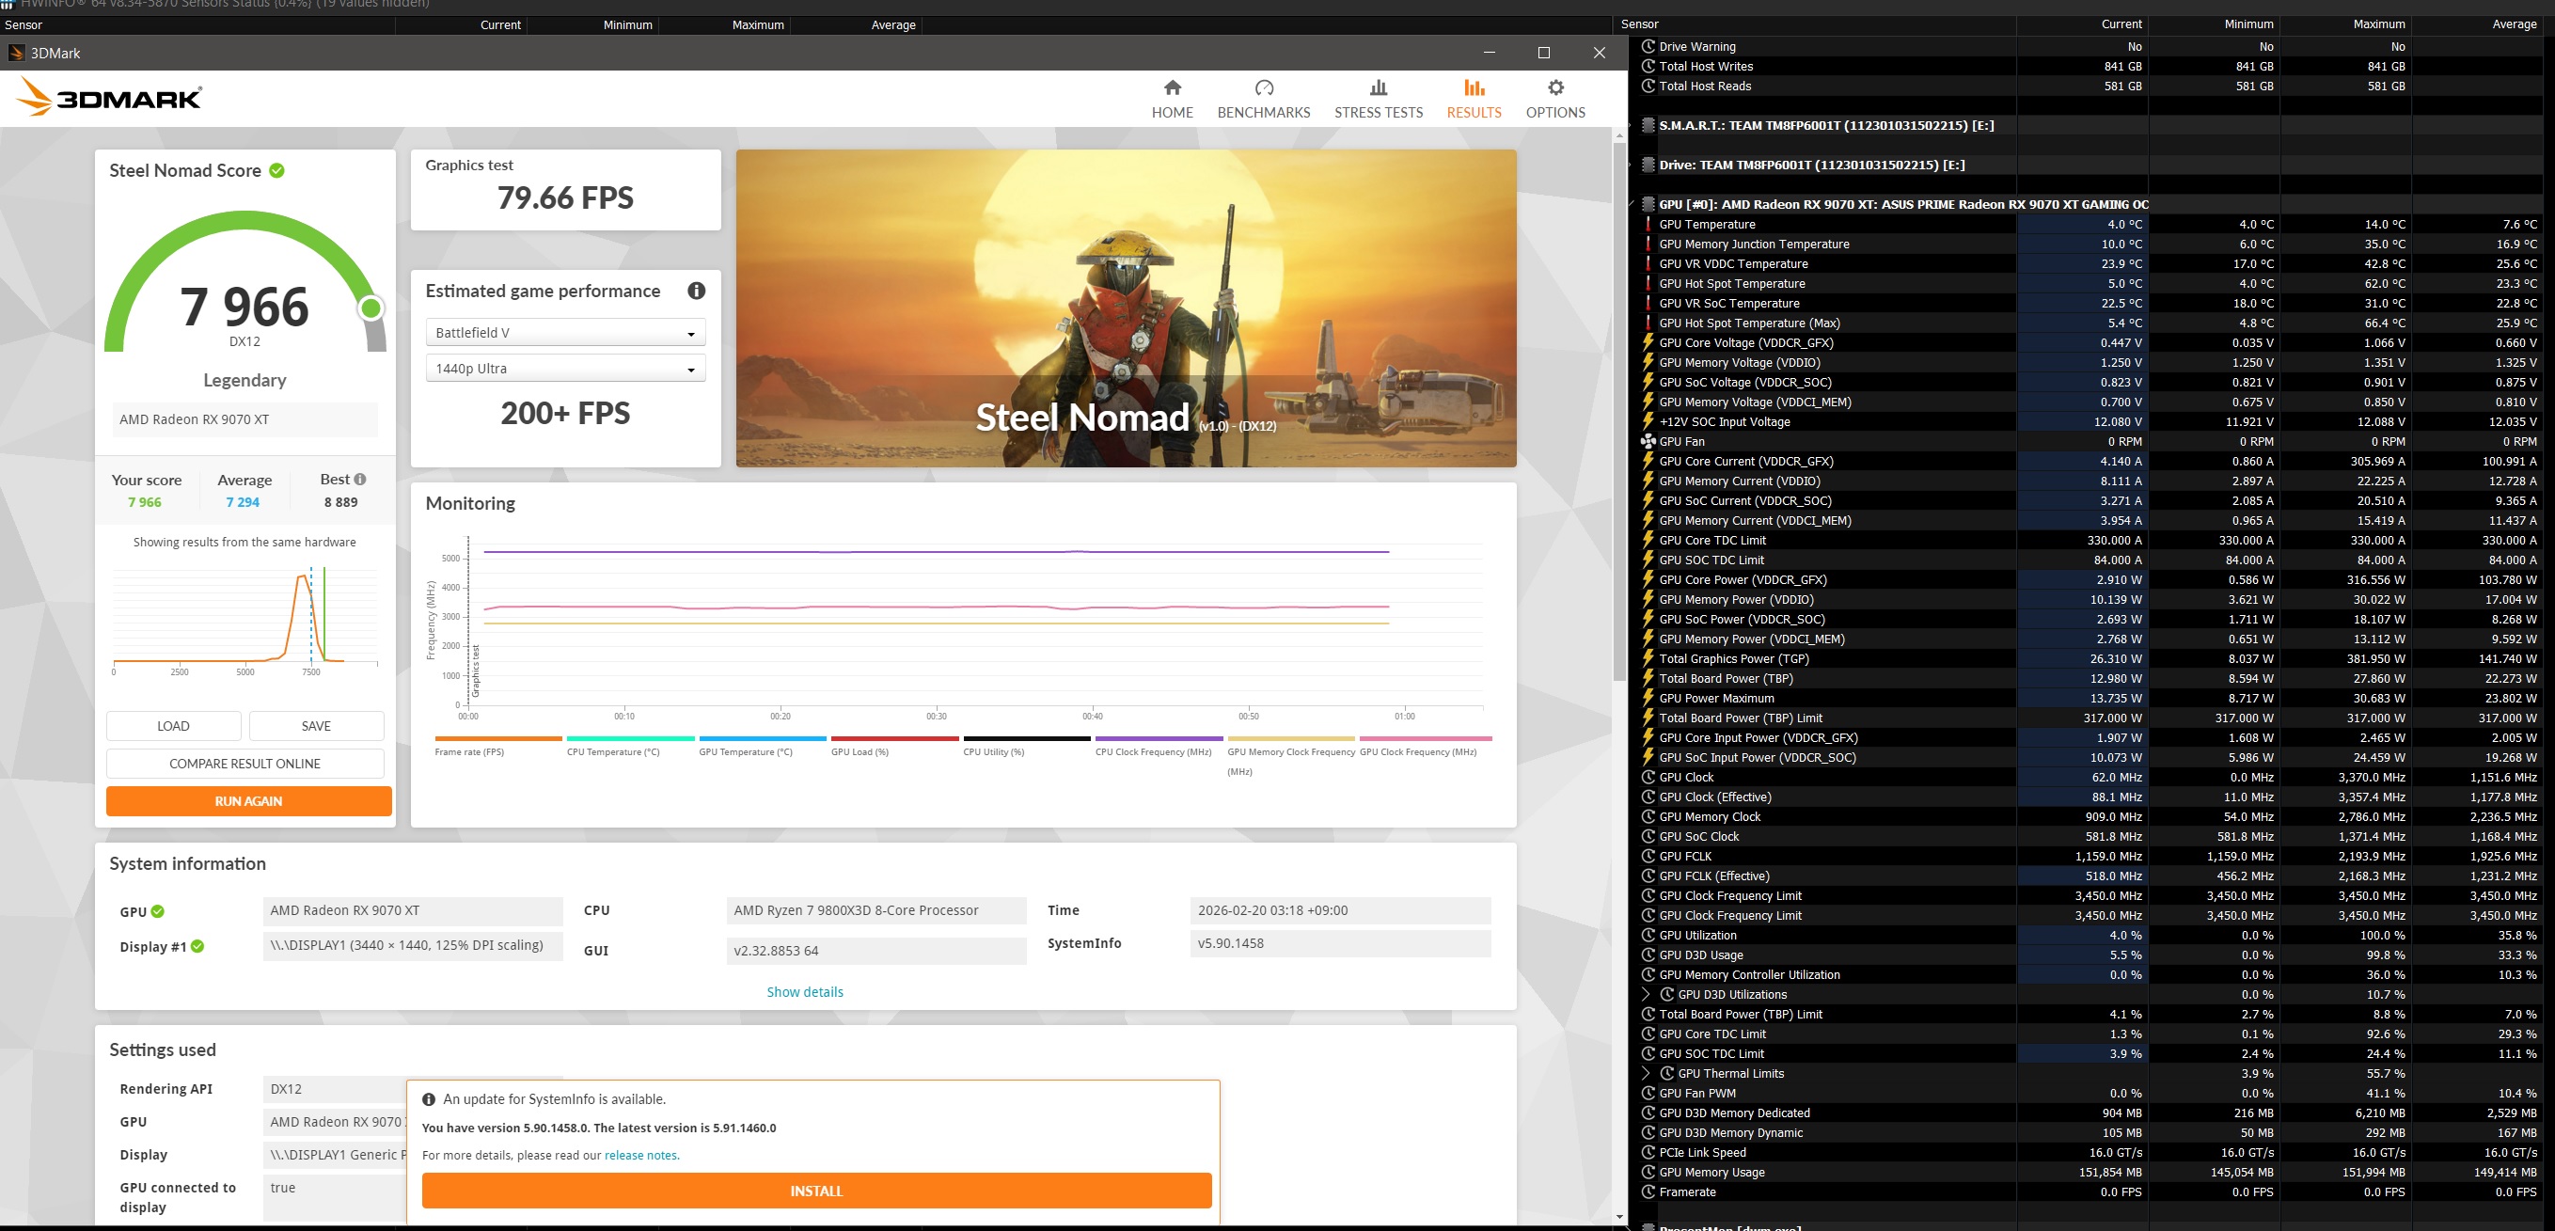2555x1231 pixels.
Task: Click the GPU Fan sensor icon
Action: click(x=1648, y=441)
